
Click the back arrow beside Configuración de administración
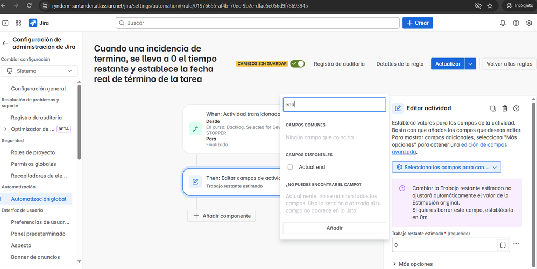(5, 43)
